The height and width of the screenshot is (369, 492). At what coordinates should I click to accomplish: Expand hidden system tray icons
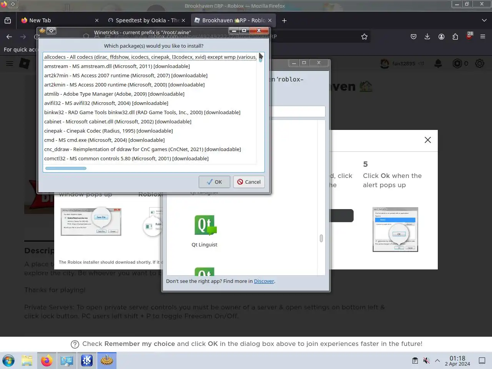tap(437, 361)
